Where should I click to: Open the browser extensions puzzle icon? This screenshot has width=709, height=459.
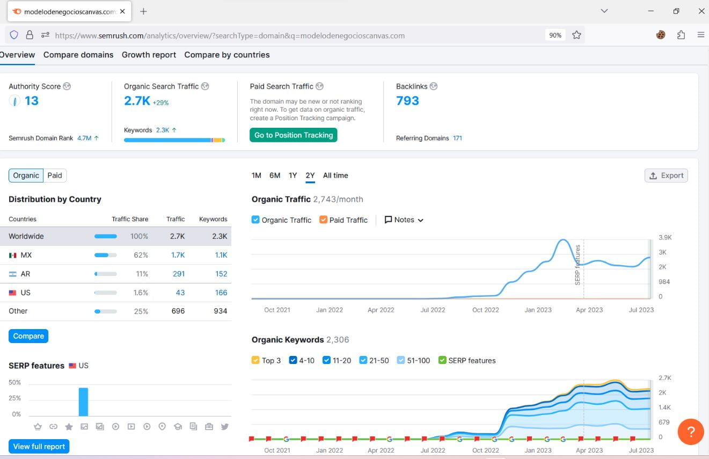681,35
